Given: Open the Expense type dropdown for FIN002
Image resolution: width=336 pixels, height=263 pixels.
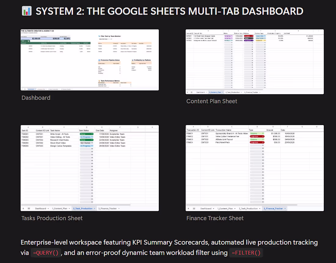Looking at the screenshot, I should (257, 136).
